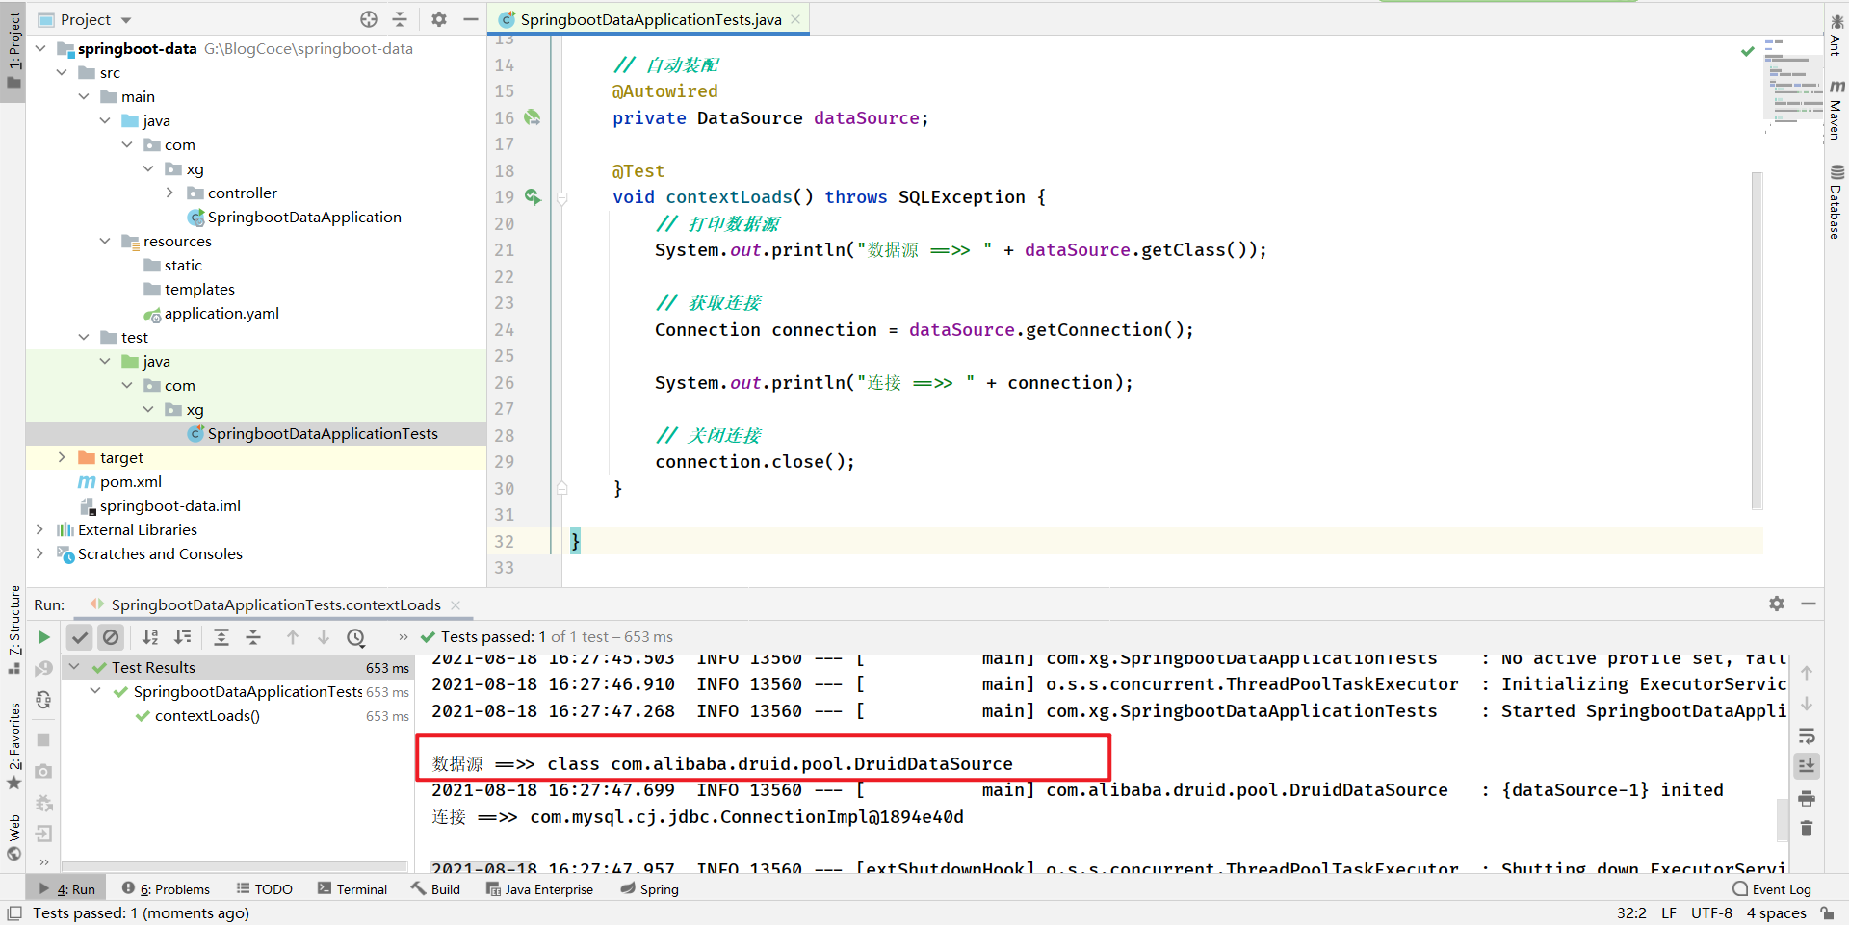
Task: Switch to the Structure tool window
Action: click(14, 629)
